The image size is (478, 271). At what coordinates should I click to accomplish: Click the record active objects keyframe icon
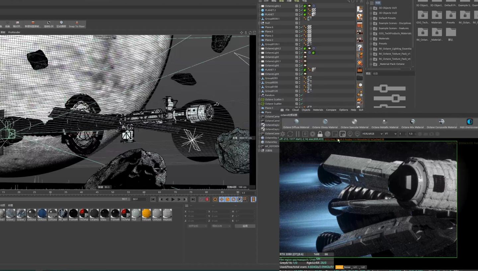(201, 199)
